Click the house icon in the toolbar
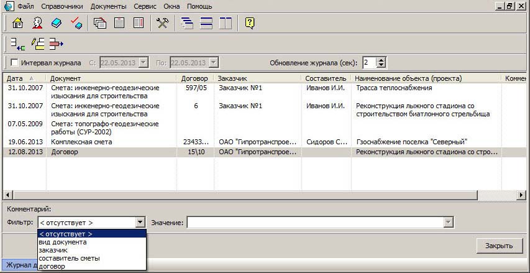 point(17,23)
